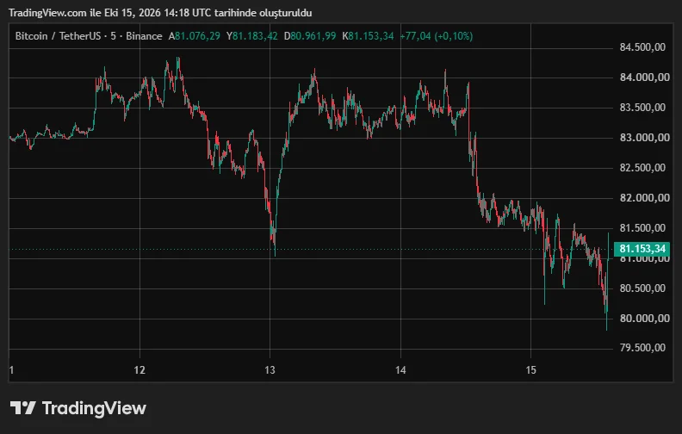682x434 pixels.
Task: Click the TradingView logo icon
Action: pos(22,408)
